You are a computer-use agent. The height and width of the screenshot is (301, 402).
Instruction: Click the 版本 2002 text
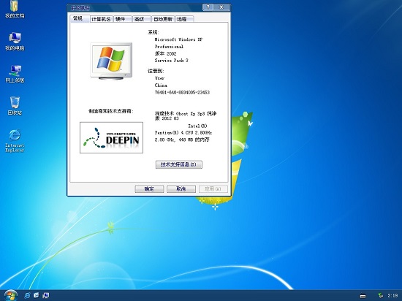[165, 53]
